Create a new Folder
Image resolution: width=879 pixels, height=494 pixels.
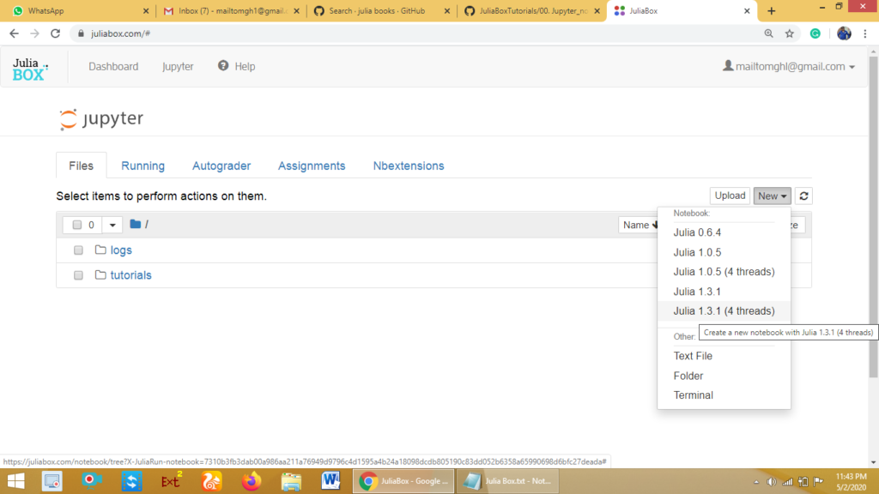[724, 376]
